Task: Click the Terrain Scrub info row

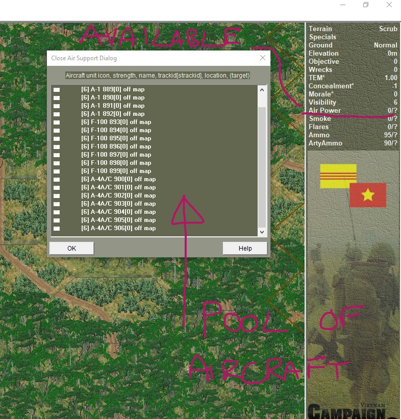Action: [353, 29]
